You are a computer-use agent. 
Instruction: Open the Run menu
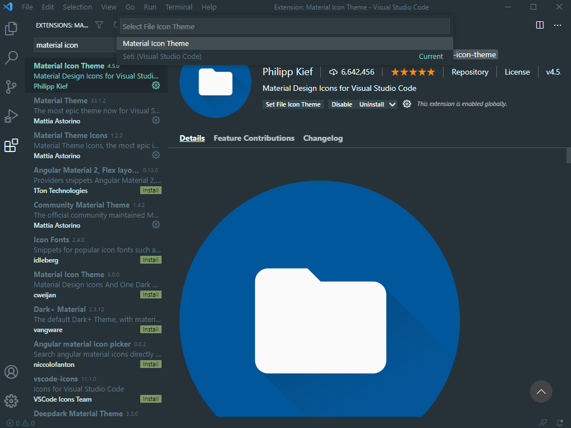coord(150,7)
